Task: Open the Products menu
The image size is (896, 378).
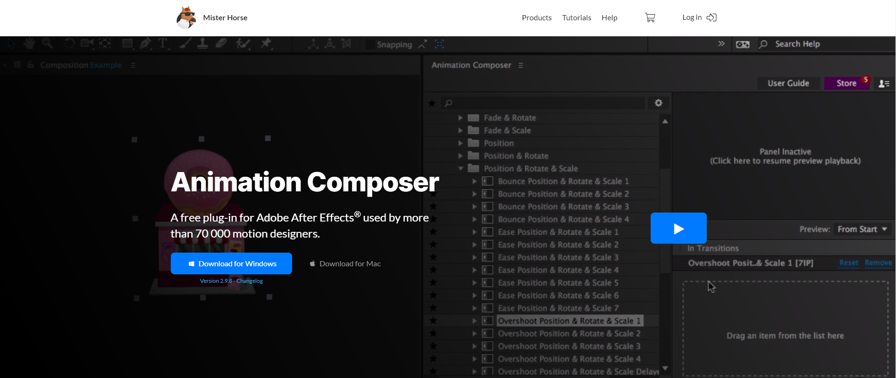Action: point(536,17)
